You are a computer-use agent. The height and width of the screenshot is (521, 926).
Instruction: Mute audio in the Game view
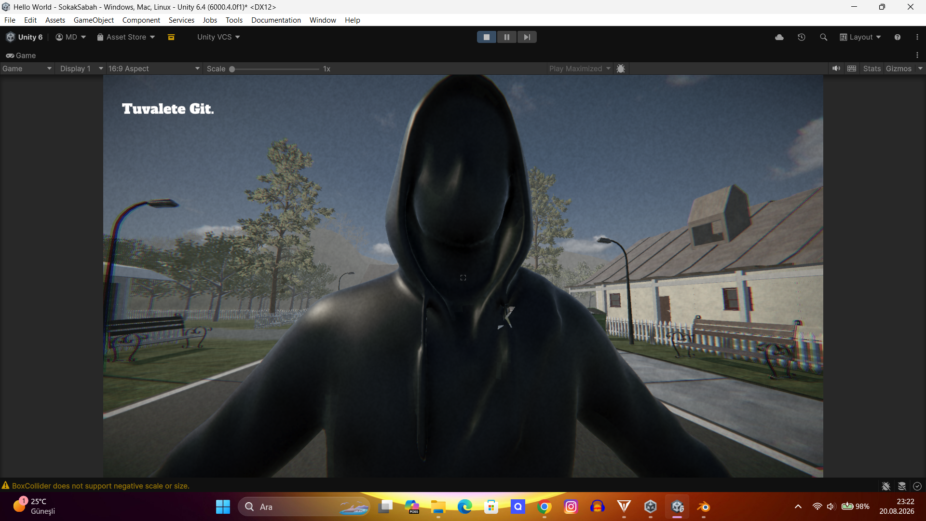(836, 69)
